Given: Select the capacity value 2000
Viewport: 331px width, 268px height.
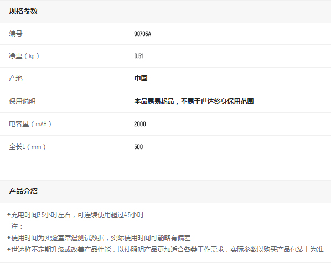Looking at the screenshot, I should pyautogui.click(x=140, y=124).
